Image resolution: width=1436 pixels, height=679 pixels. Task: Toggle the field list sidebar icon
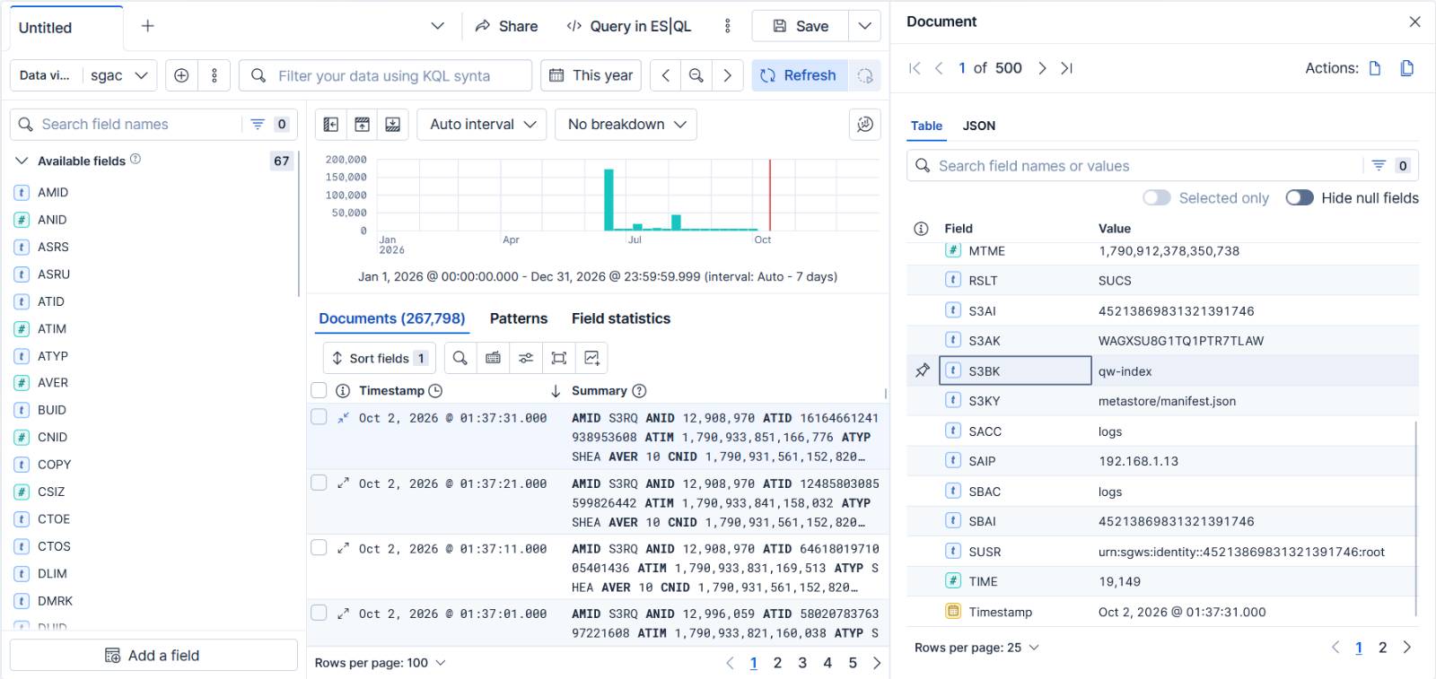tap(331, 125)
